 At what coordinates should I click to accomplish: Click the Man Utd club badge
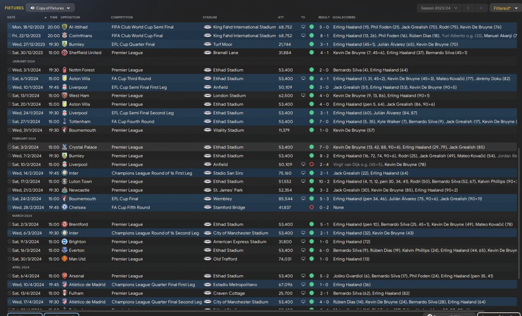tap(64, 259)
